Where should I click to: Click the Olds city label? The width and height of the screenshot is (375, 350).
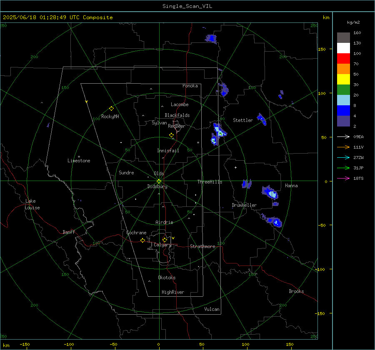(x=159, y=174)
